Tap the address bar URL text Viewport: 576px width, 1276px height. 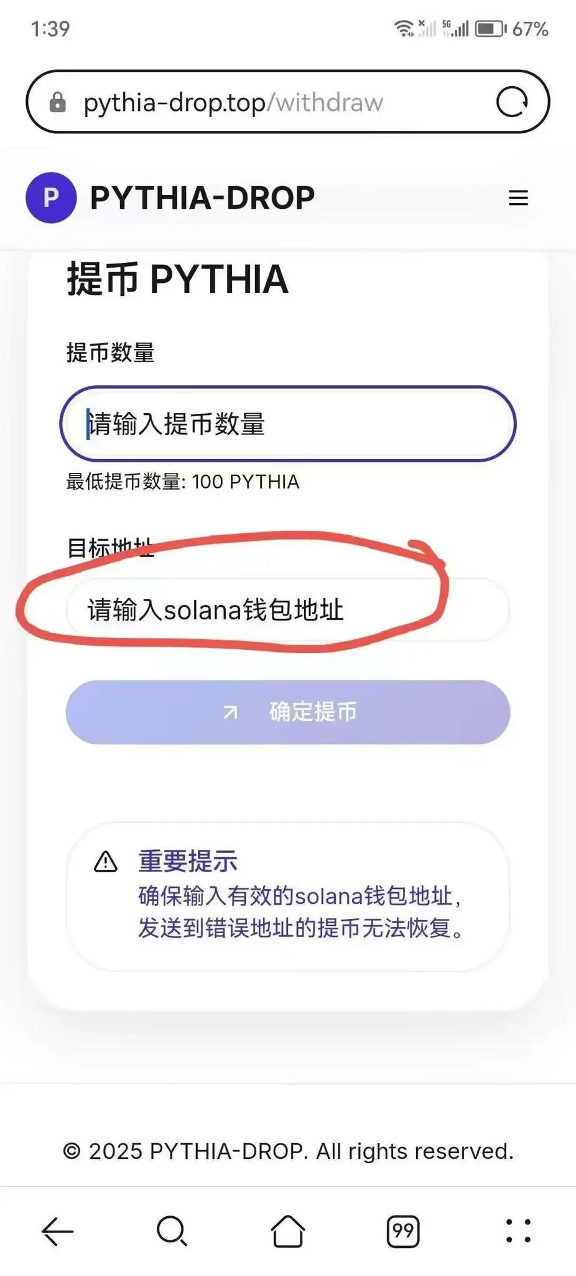coord(233,102)
